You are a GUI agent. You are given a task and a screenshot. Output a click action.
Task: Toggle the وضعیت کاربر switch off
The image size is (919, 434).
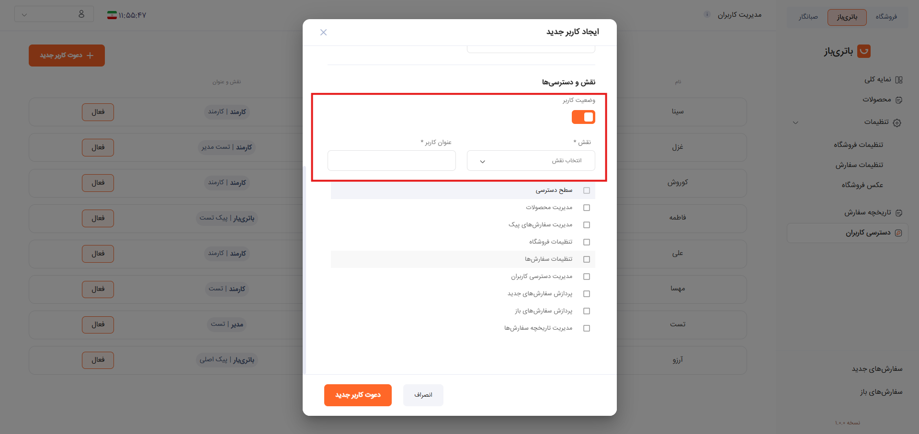tap(583, 117)
